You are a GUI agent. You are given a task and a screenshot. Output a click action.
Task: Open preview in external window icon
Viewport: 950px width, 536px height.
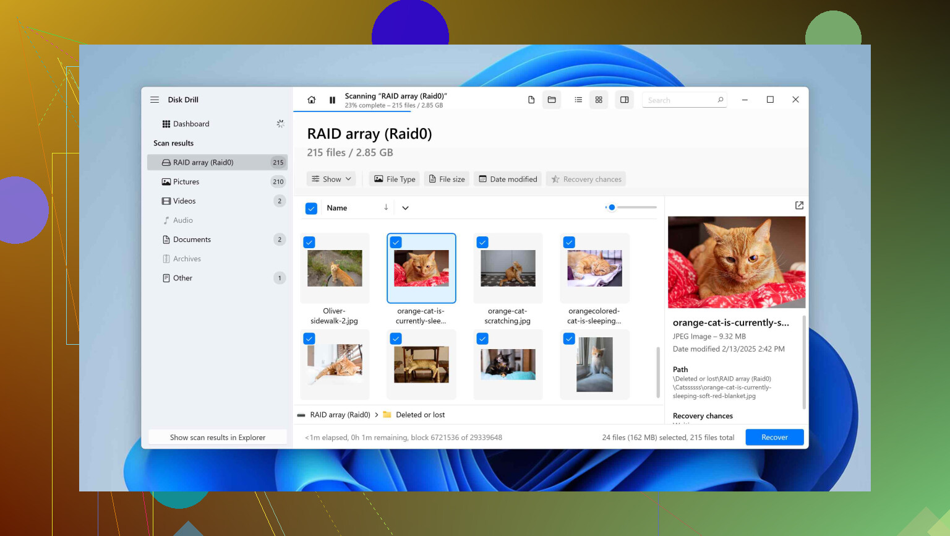coord(799,205)
